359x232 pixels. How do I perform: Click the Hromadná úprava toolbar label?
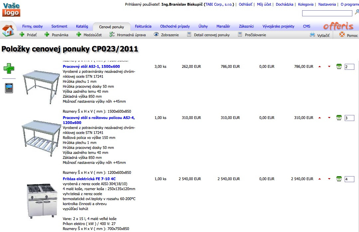pyautogui.click(x=131, y=35)
